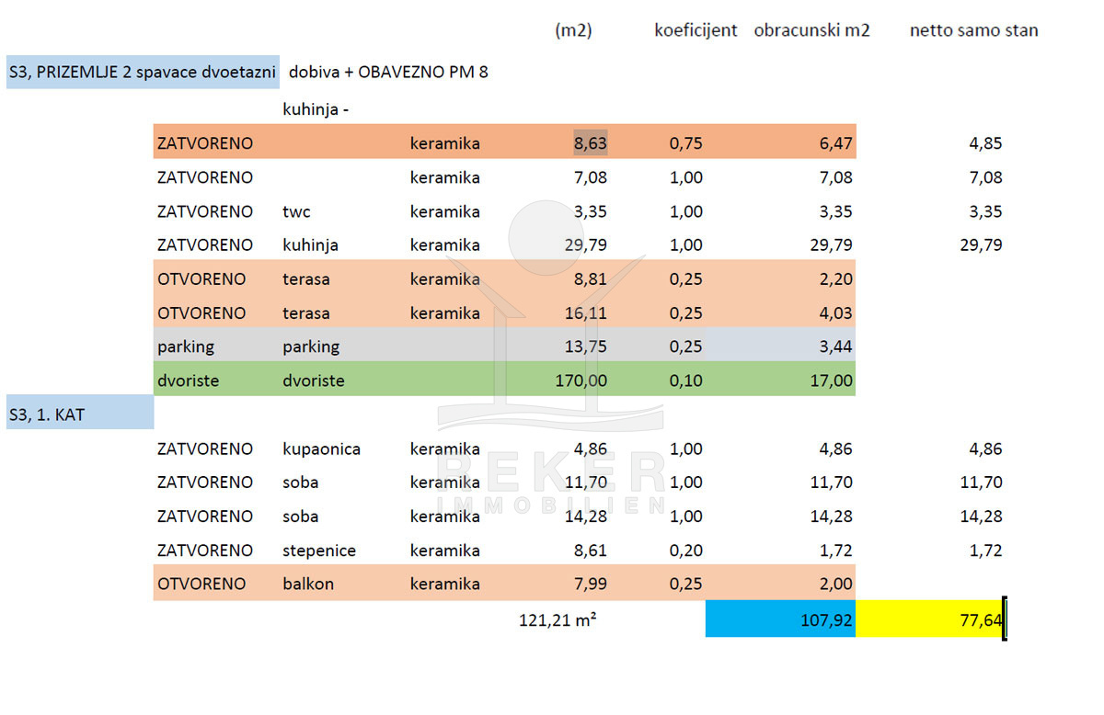The height and width of the screenshot is (715, 1104).
Task: Click the yellow total cell 77,64
Action: coord(929,619)
